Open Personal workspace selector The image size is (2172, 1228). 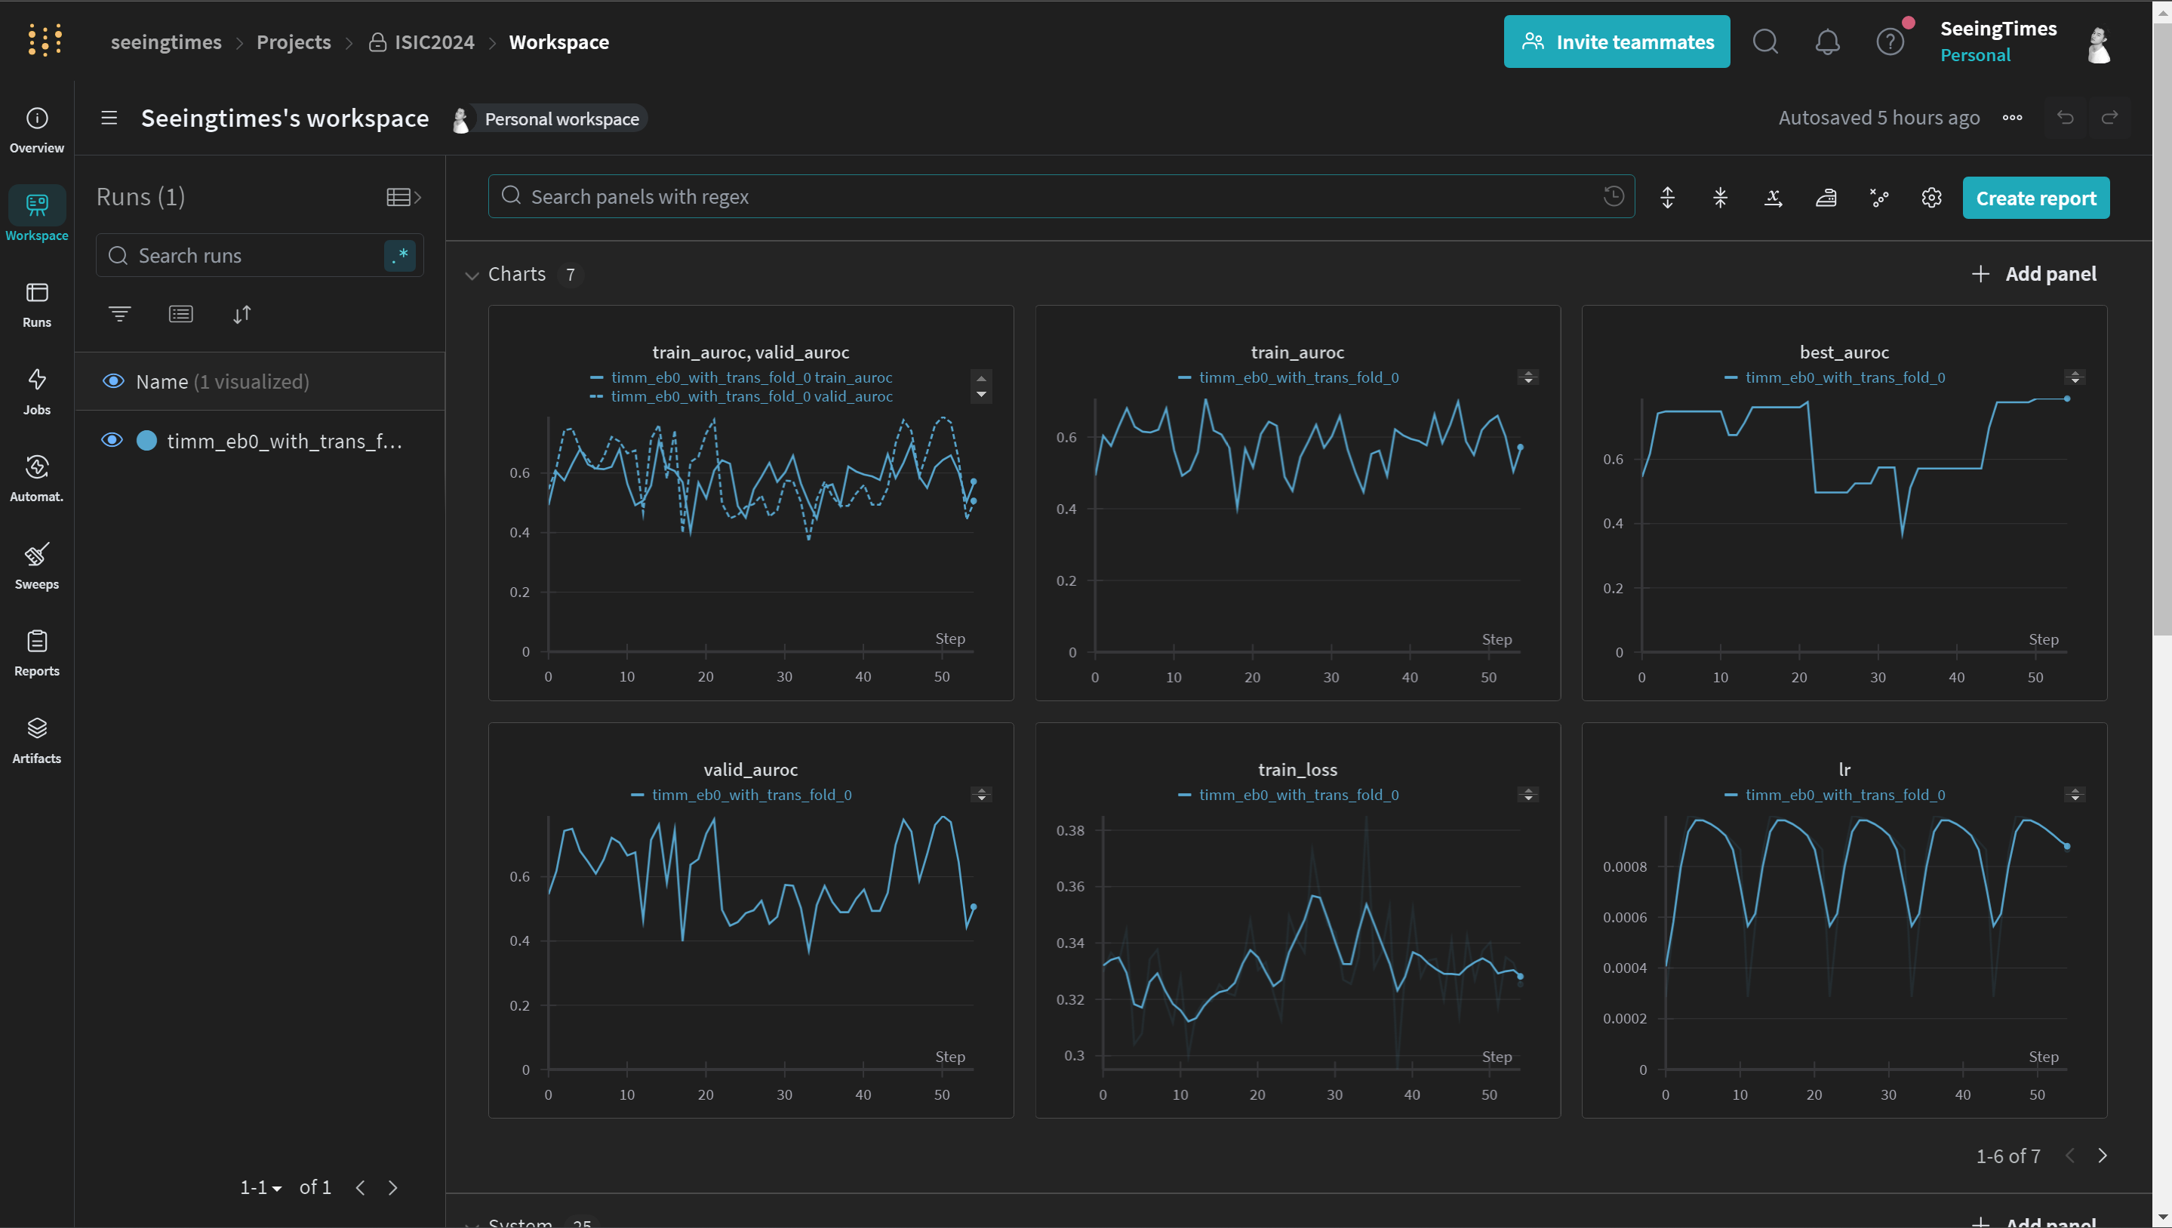coord(549,119)
